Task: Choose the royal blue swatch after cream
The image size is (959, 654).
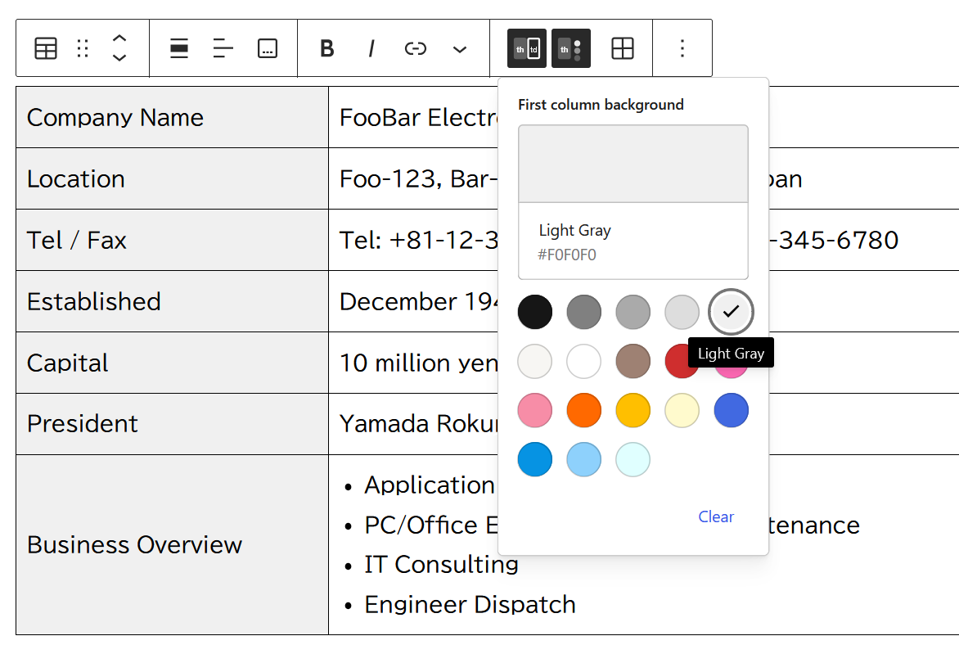Action: point(731,410)
